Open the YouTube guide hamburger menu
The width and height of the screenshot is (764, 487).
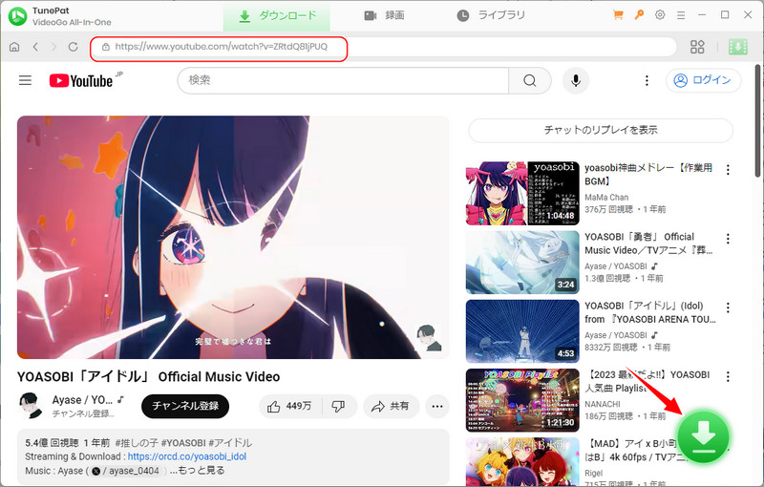click(x=26, y=80)
